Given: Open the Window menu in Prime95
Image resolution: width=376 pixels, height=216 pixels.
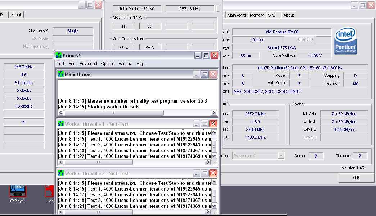Looking at the screenshot, I should (x=126, y=64).
